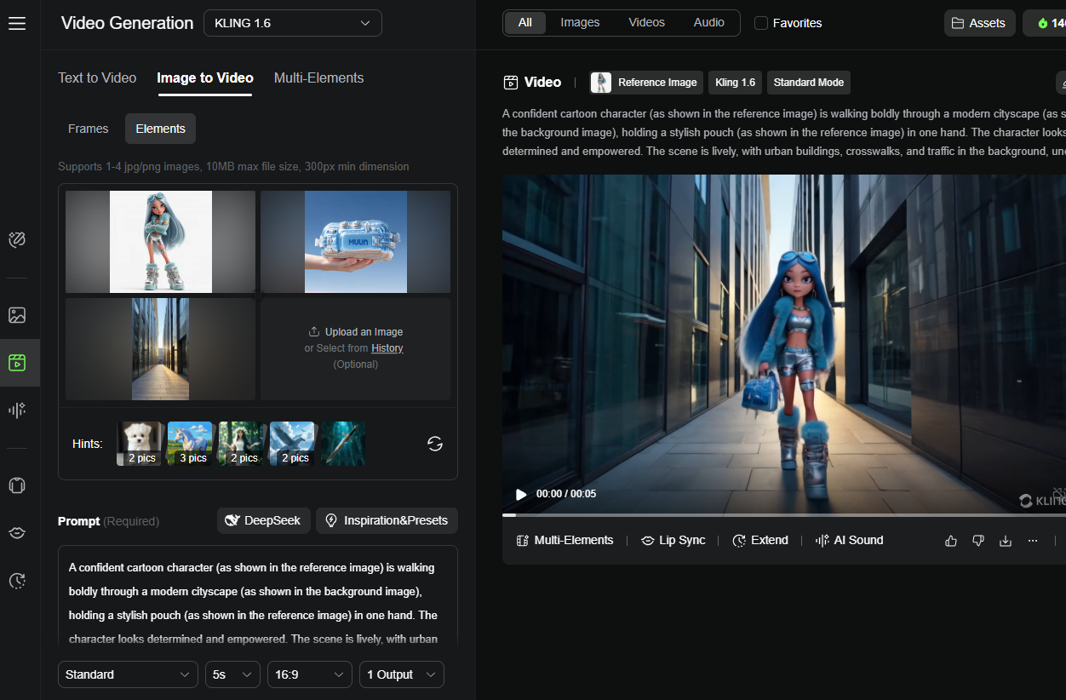Screen dimensions: 1066x700
Task: Click Multi-Elements action under the video
Action: coord(565,541)
